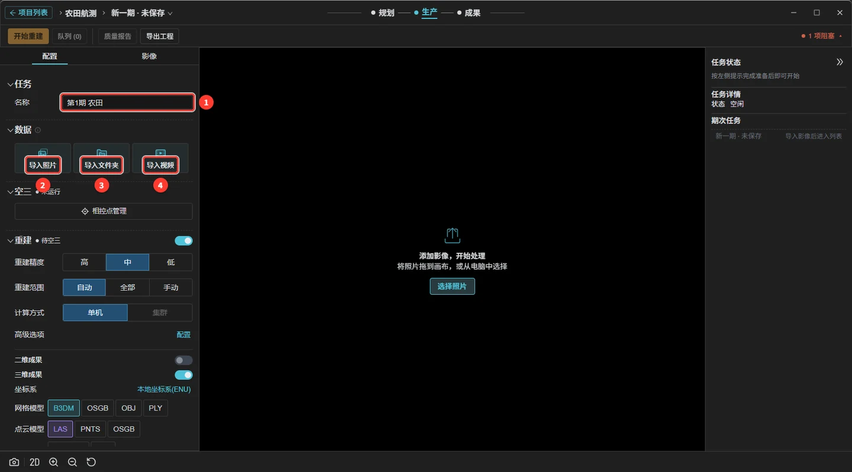The height and width of the screenshot is (472, 852).
Task: Open the 新一期 · 未保存 dropdown
Action: [142, 13]
